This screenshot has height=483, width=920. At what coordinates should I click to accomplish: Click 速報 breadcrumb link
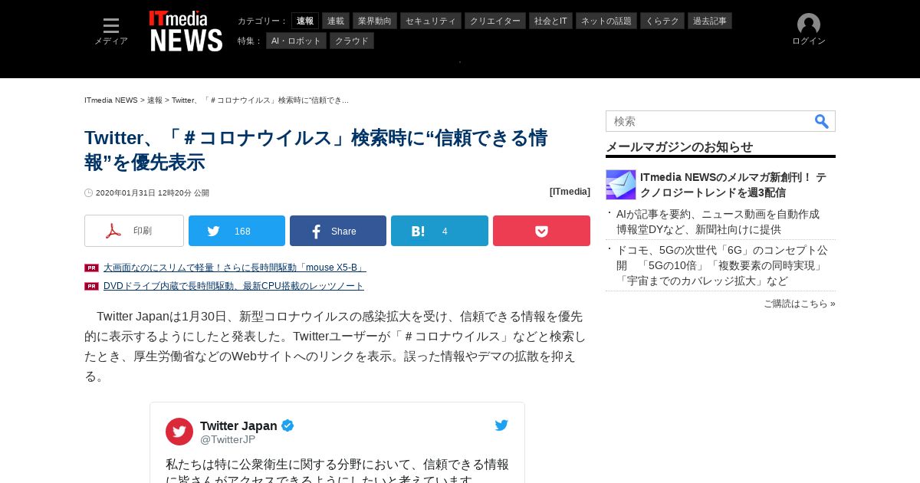pos(155,100)
